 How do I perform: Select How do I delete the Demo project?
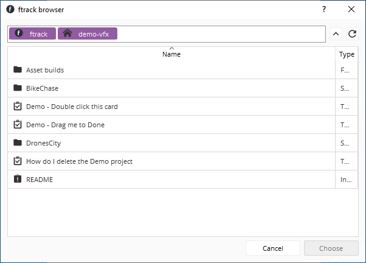coord(80,161)
